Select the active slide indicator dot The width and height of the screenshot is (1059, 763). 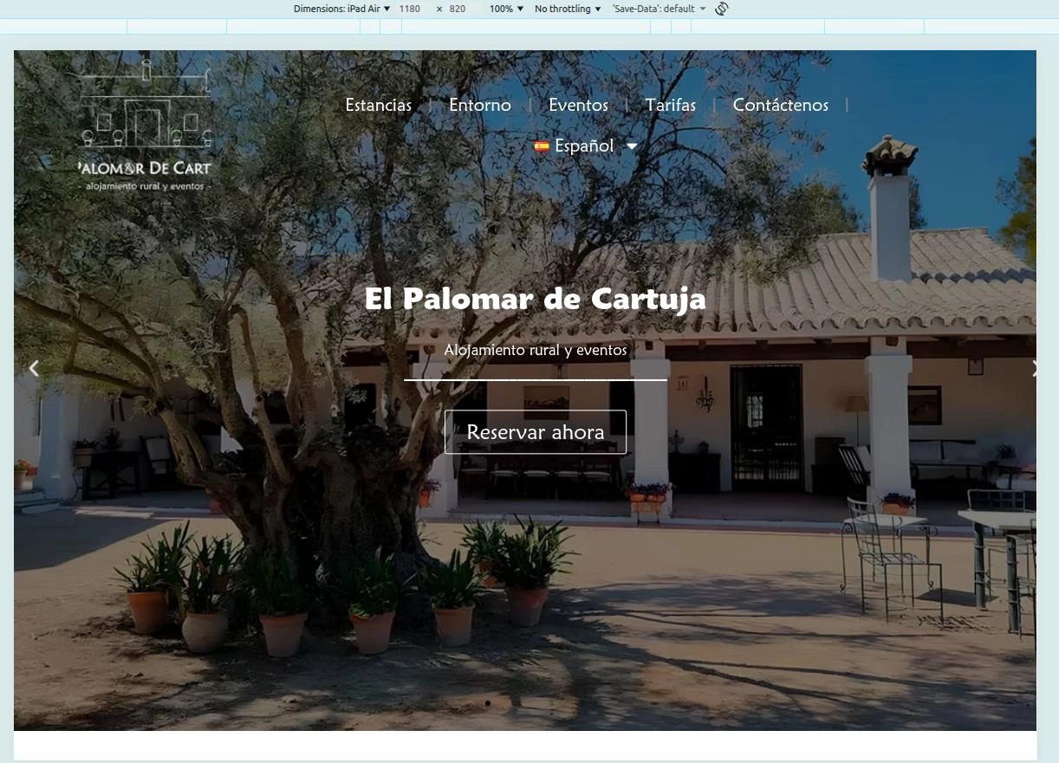pos(488,703)
